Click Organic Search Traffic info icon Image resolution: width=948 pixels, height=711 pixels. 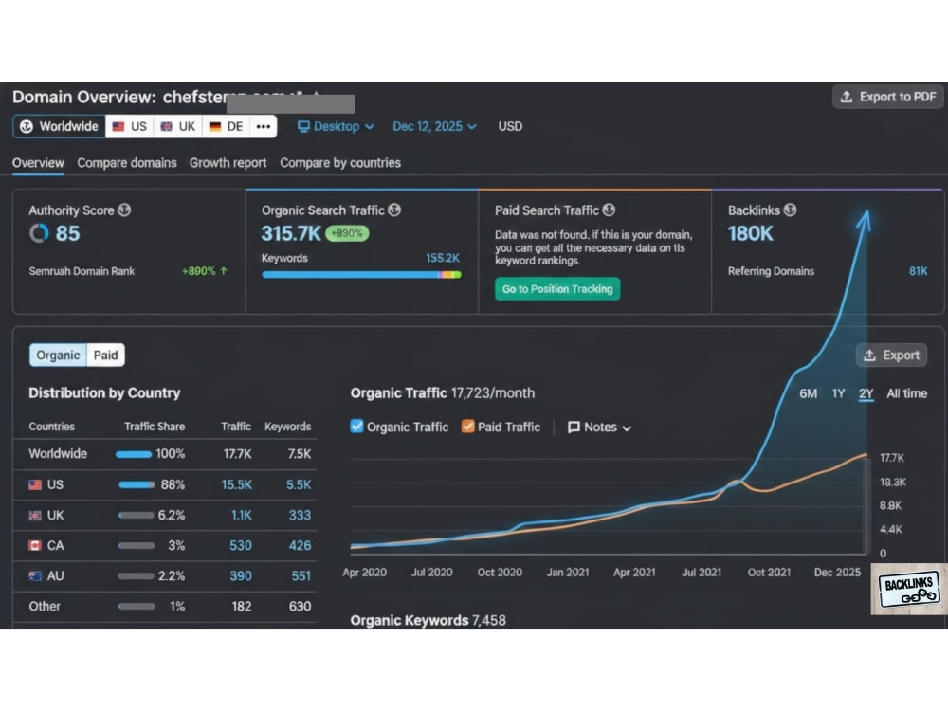click(394, 210)
